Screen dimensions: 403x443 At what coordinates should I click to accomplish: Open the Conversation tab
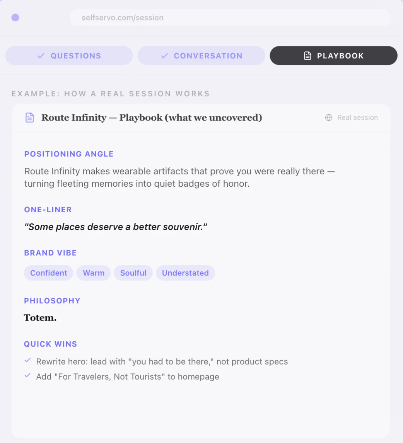click(x=201, y=56)
